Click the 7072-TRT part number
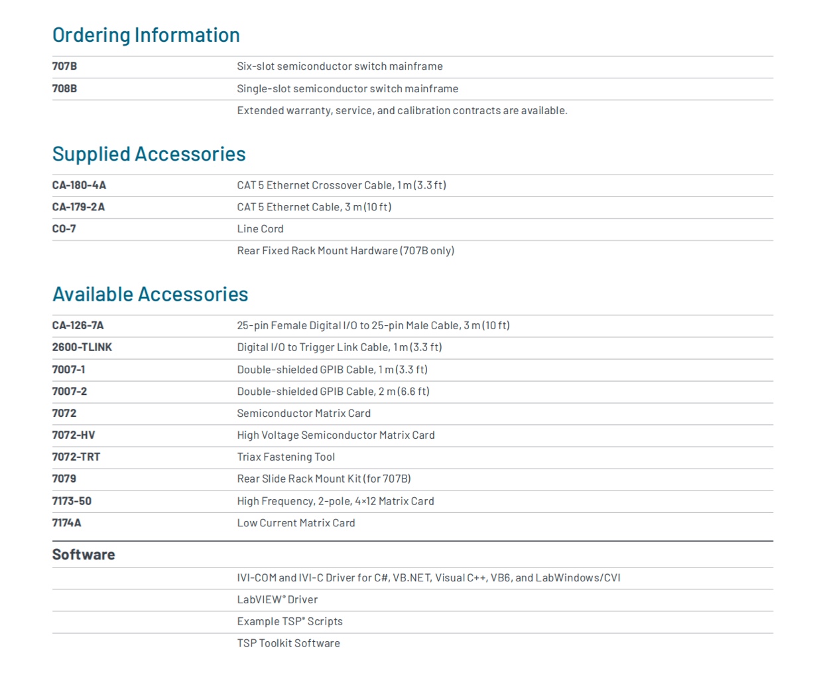The height and width of the screenshot is (677, 825). click(x=76, y=457)
